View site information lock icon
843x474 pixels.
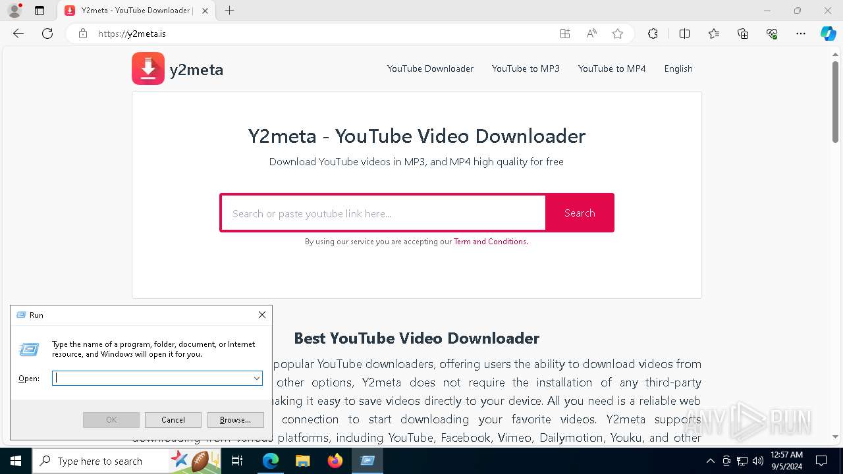point(83,34)
